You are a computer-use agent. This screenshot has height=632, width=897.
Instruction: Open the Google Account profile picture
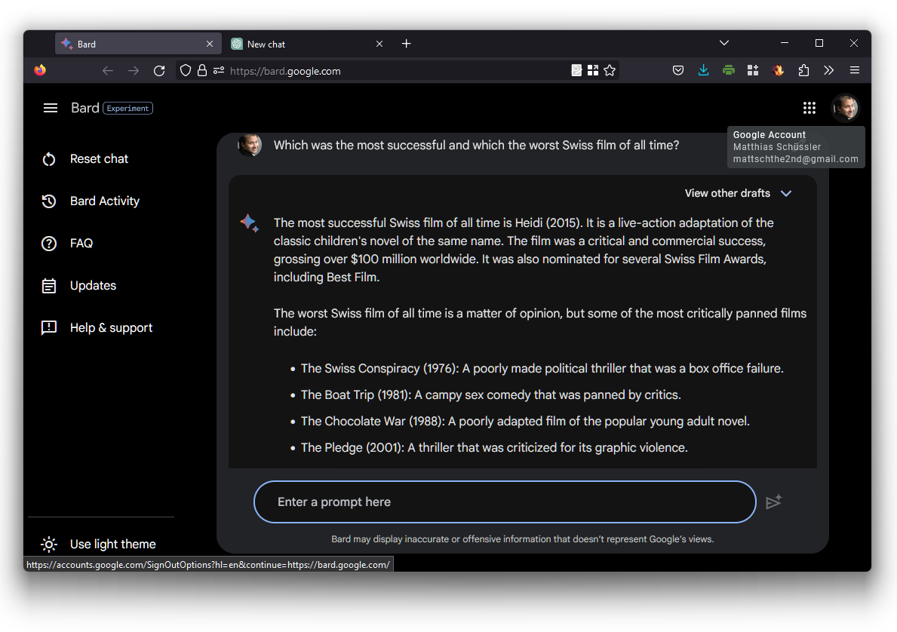pos(845,108)
